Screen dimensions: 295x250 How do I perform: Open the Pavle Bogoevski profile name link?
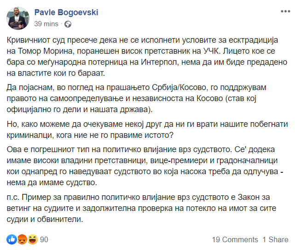click(x=66, y=12)
